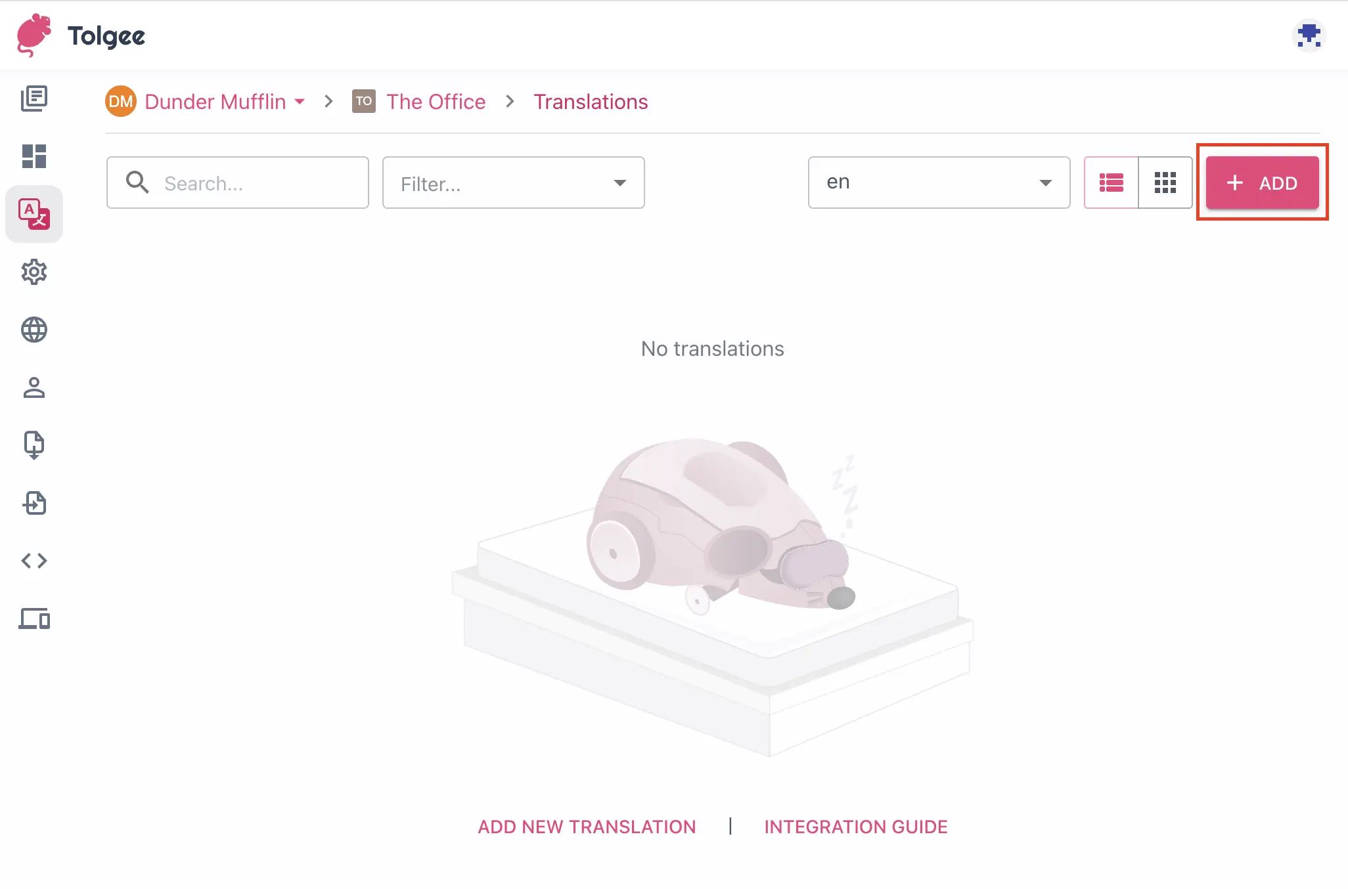Switch to list view layout
Screen dimensions: 1348x889
point(1111,183)
